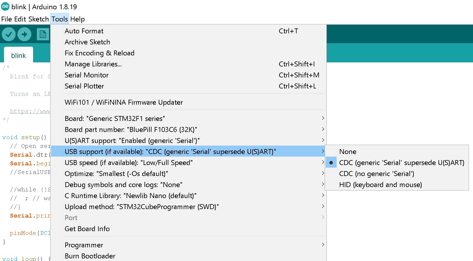Click the Serial.dtr code line

tap(30, 155)
